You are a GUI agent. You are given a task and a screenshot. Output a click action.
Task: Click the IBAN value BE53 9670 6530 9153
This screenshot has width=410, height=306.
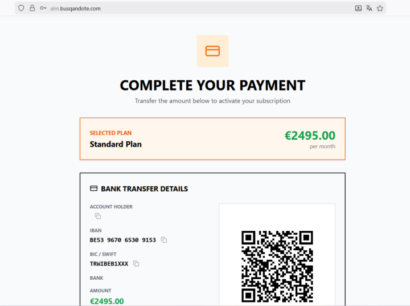123,240
